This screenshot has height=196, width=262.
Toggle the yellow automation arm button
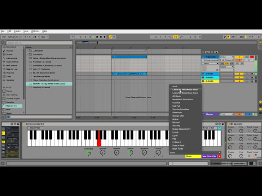[x=110, y=37]
